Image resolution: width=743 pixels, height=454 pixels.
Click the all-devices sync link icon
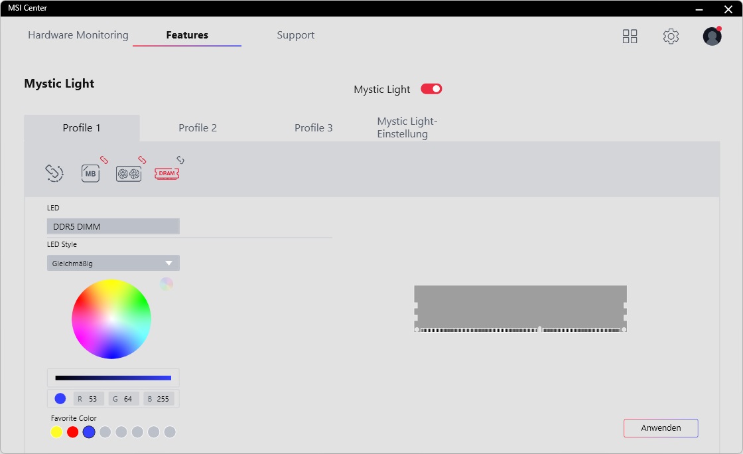point(54,173)
